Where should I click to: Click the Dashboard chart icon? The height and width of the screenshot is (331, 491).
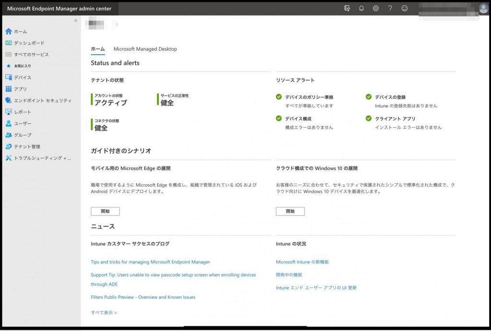click(x=9, y=43)
